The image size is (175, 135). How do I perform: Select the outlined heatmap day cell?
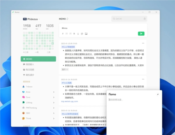(x=52, y=43)
